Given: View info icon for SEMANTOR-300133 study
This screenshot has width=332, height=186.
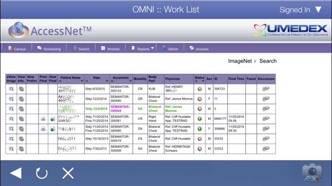Looking at the screenshot, I should (x=21, y=89).
